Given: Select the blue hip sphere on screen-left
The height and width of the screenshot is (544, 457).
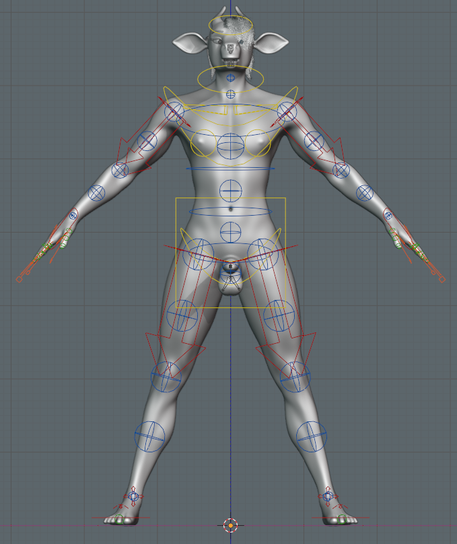Looking at the screenshot, I should tap(198, 254).
